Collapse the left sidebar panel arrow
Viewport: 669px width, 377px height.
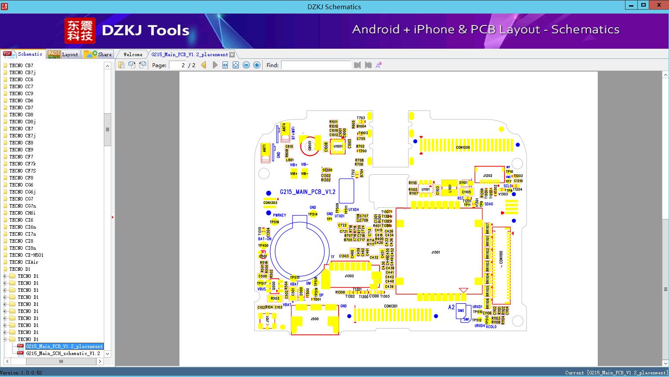click(113, 217)
